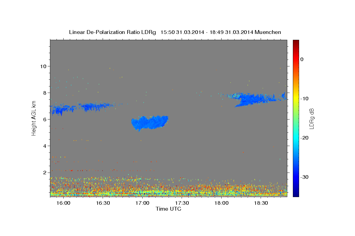Click the 'Time UTC' axis label
Image resolution: width=355 pixels, height=236 pixels.
168,209
